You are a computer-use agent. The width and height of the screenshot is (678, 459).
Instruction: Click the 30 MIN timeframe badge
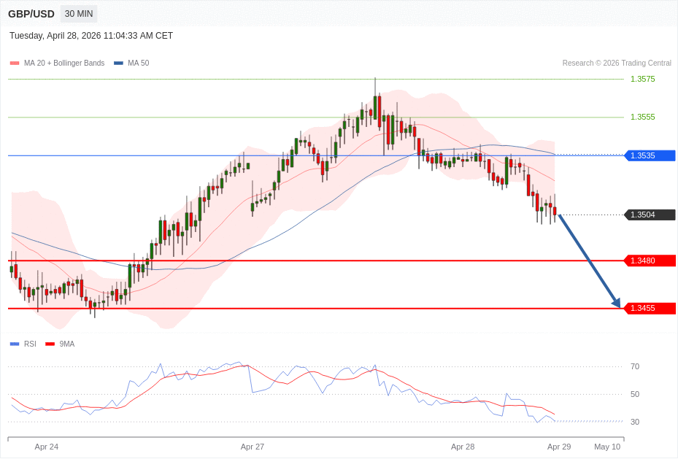78,14
